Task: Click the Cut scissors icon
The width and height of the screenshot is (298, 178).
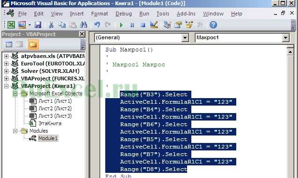Action: (51, 25)
